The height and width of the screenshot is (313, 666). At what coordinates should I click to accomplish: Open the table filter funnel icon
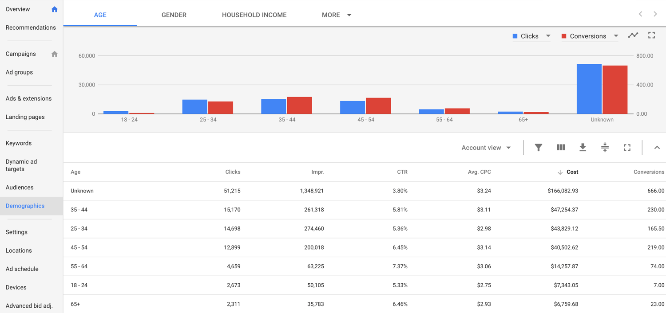[x=538, y=148]
